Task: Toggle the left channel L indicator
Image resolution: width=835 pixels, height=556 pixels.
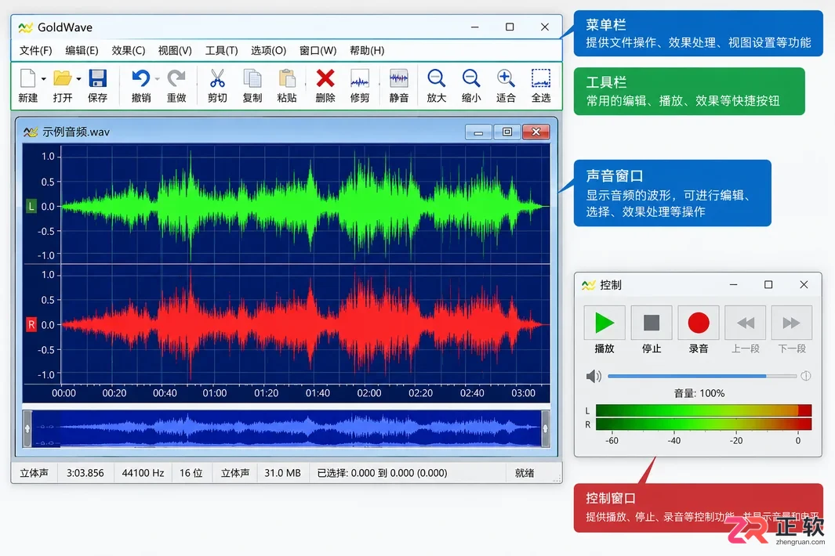Action: click(31, 207)
